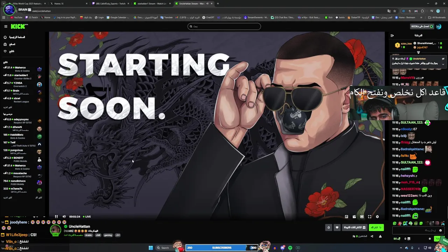Report the stream with warning icon
The image size is (448, 252).
pos(380,236)
